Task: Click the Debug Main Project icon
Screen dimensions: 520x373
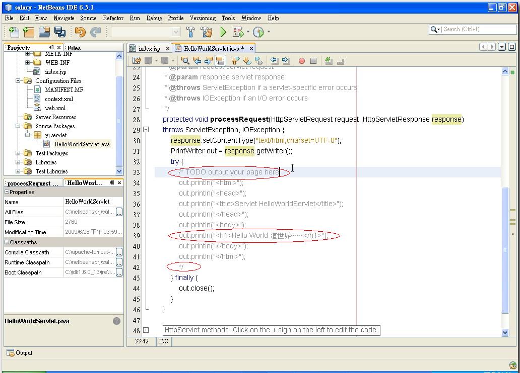Action: coord(238,32)
